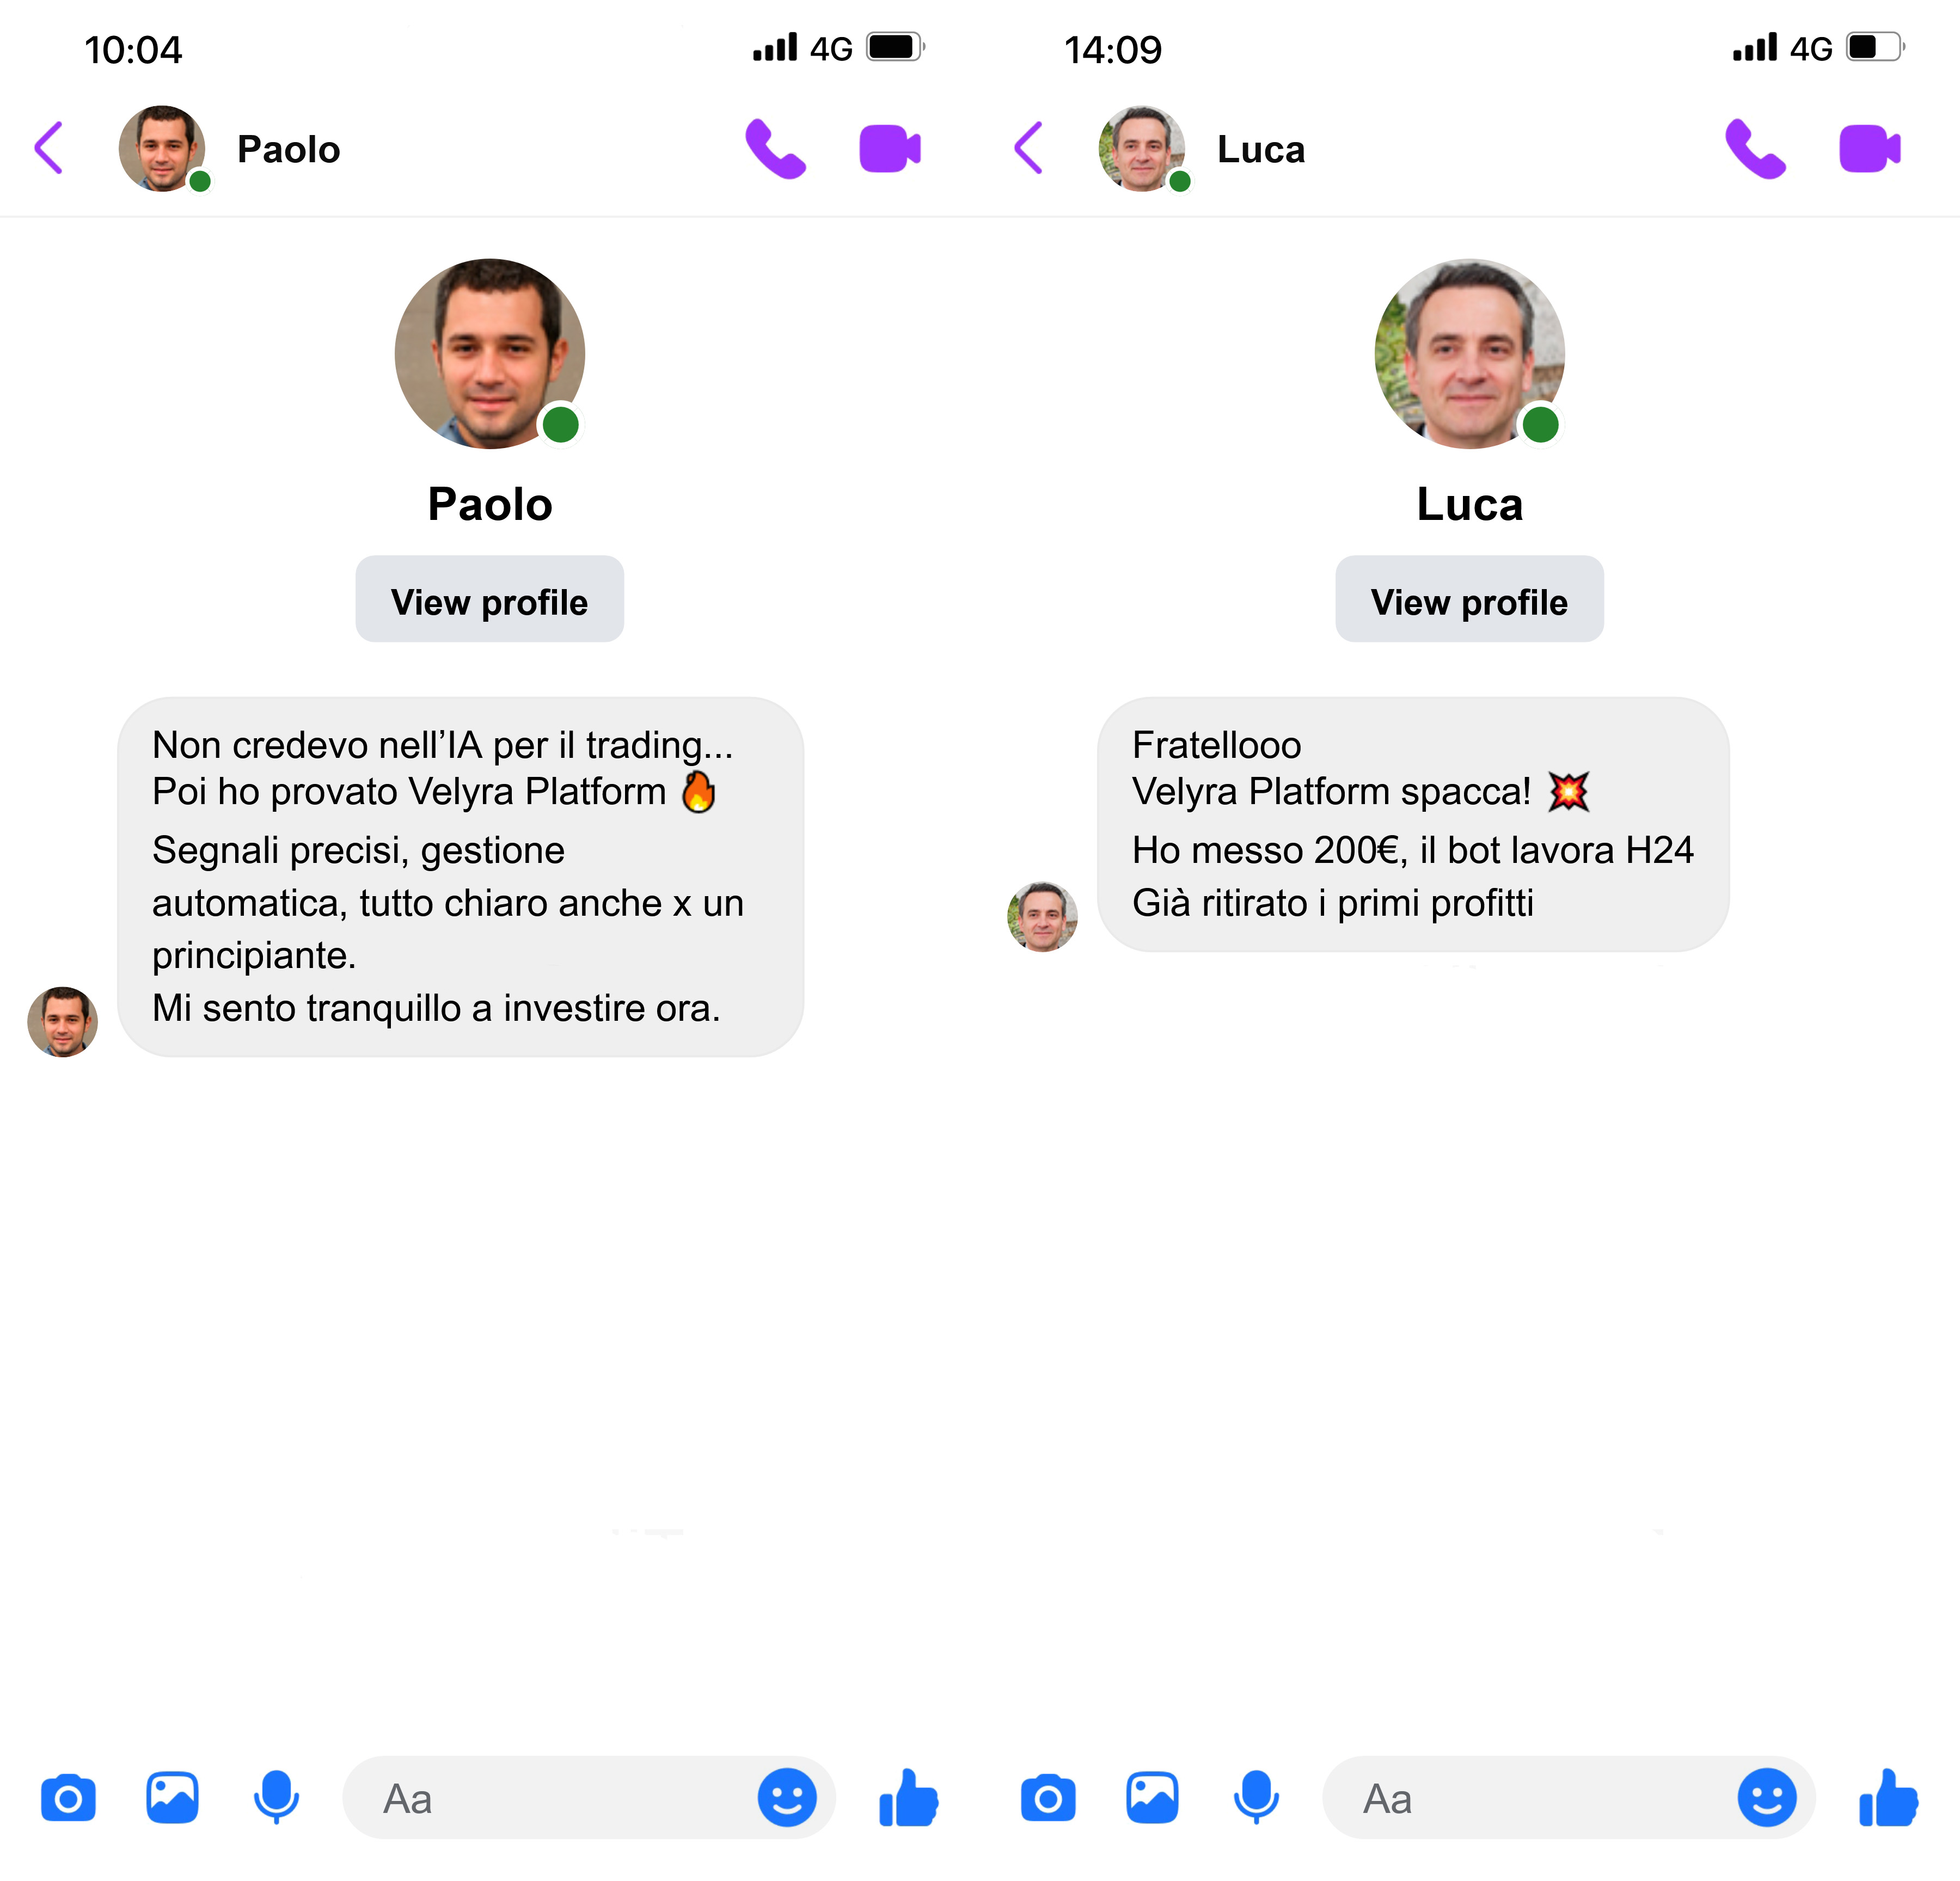The height and width of the screenshot is (1881, 1960).
Task: Start video call with Paolo
Action: coord(890,149)
